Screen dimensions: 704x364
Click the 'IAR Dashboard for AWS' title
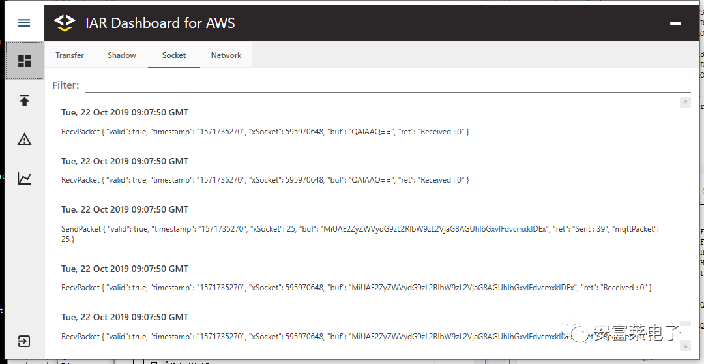pos(160,23)
